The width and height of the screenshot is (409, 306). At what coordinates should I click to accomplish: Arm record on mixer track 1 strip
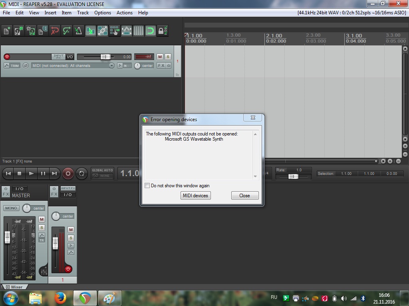click(x=68, y=269)
